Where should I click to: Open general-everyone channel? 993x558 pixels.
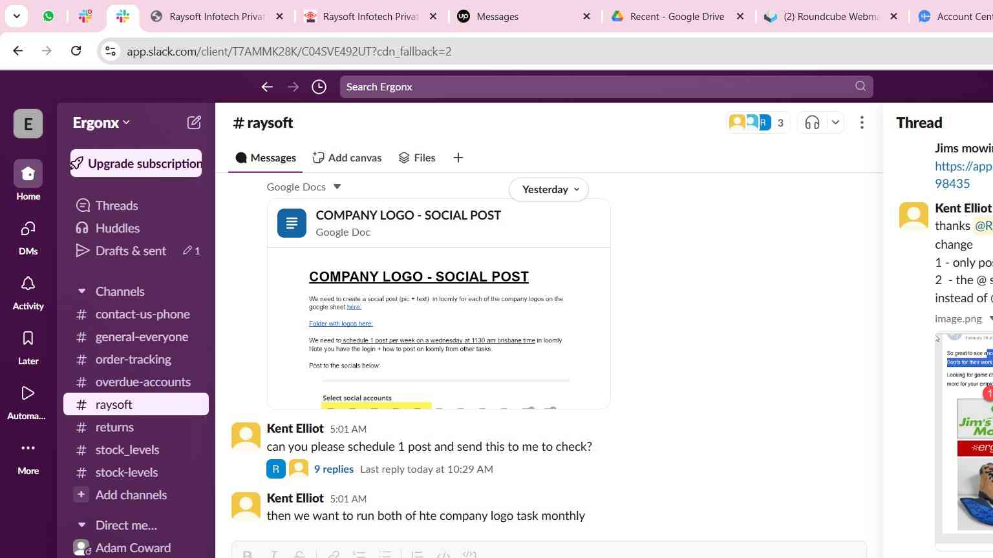pyautogui.click(x=136, y=336)
